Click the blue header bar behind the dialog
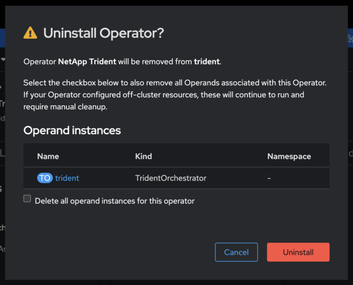The width and height of the screenshot is (353, 285). (2, 38)
